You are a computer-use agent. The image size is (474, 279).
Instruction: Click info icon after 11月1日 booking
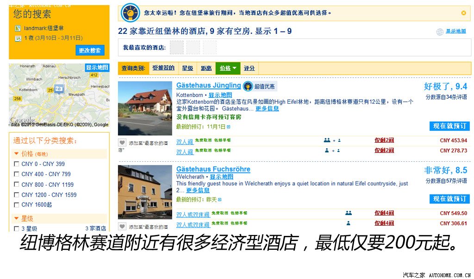(229, 127)
